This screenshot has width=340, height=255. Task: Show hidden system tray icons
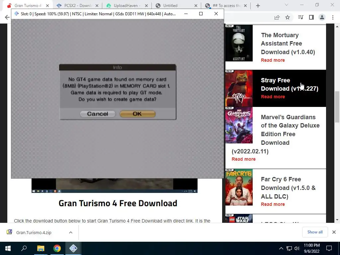pos(281,248)
